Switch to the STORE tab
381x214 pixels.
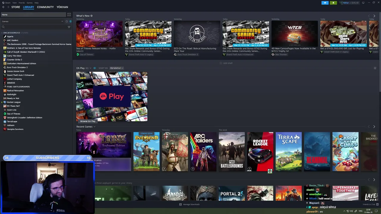[16, 7]
